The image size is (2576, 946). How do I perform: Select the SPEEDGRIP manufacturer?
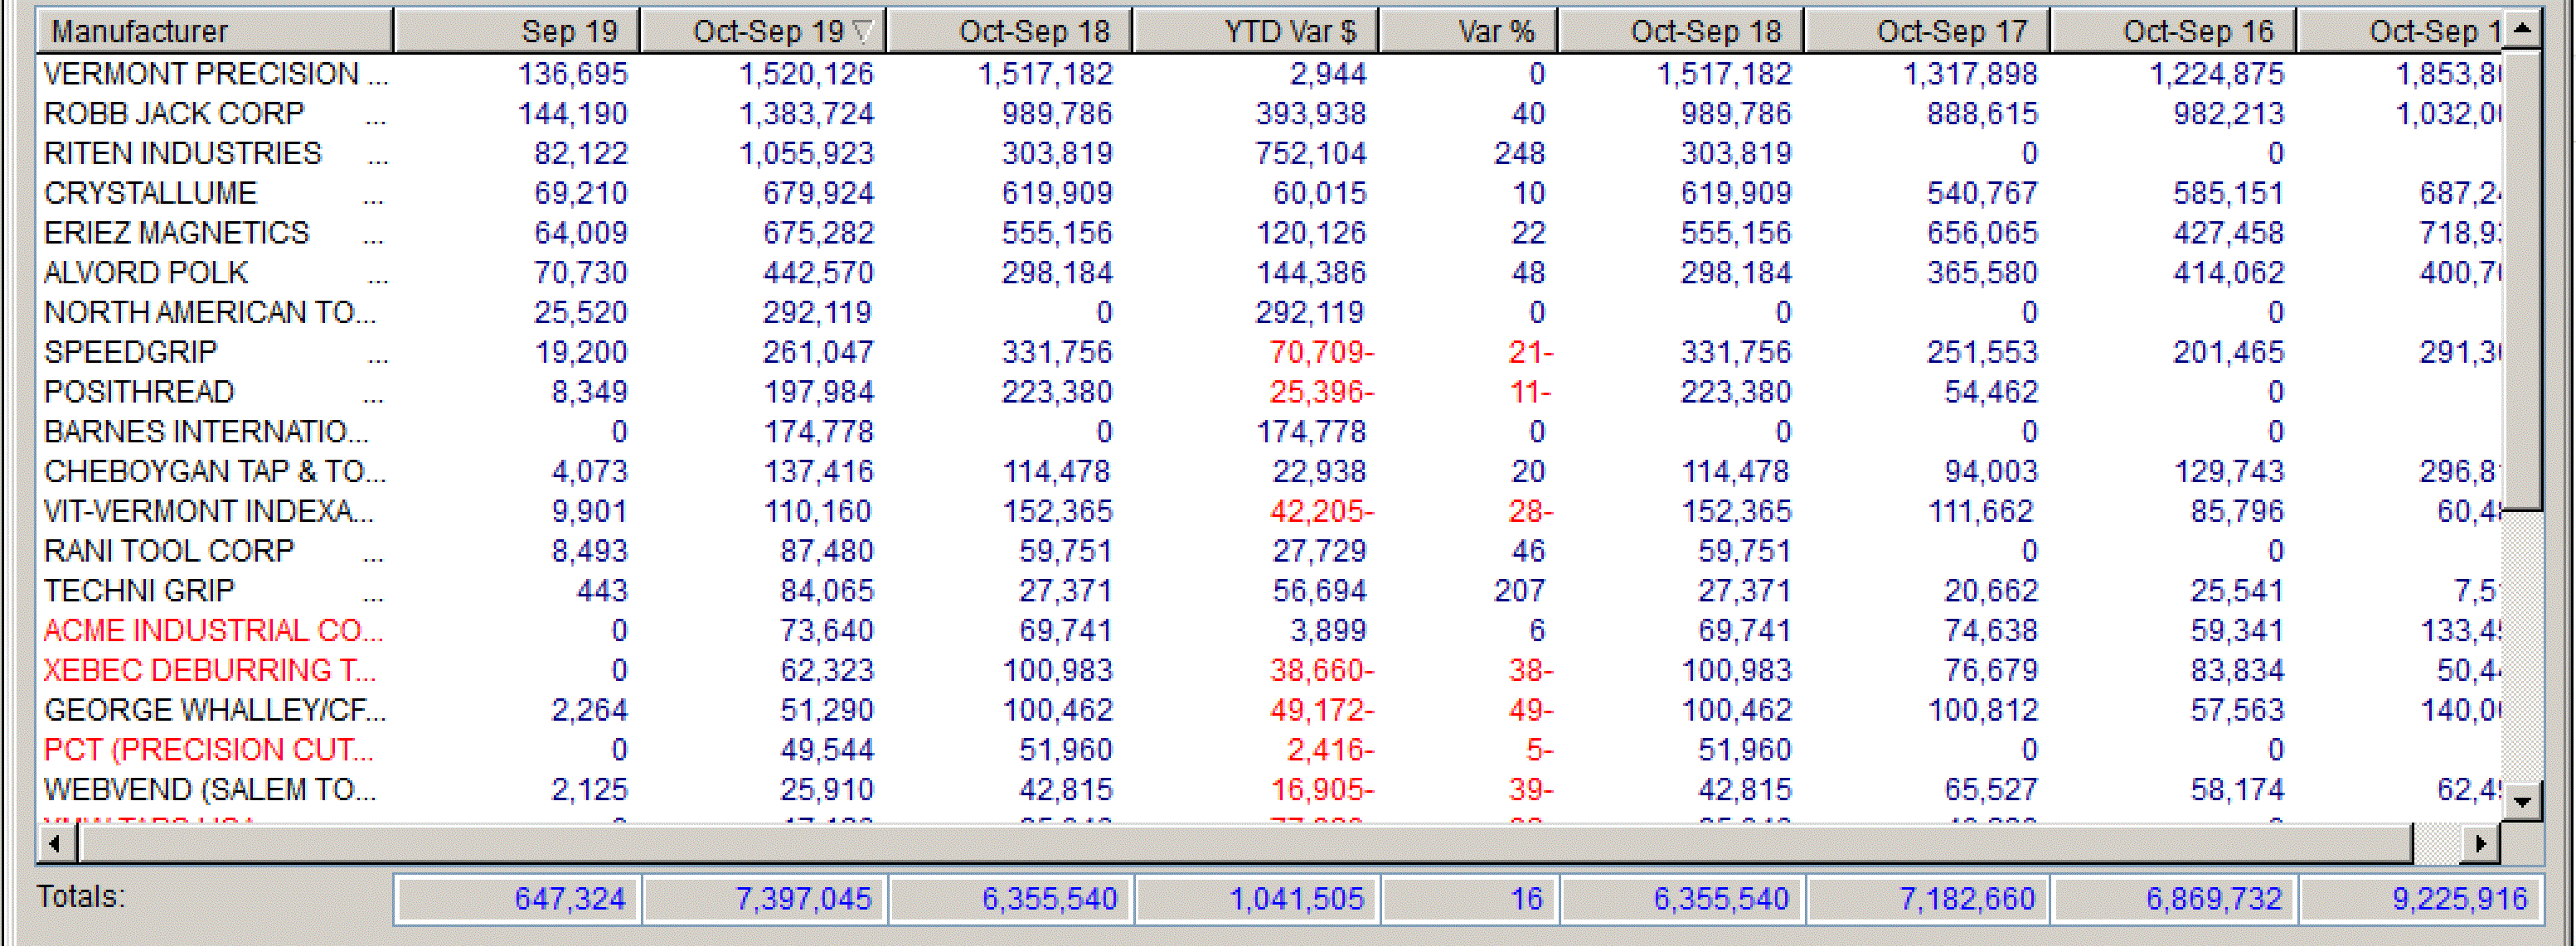[x=130, y=353]
